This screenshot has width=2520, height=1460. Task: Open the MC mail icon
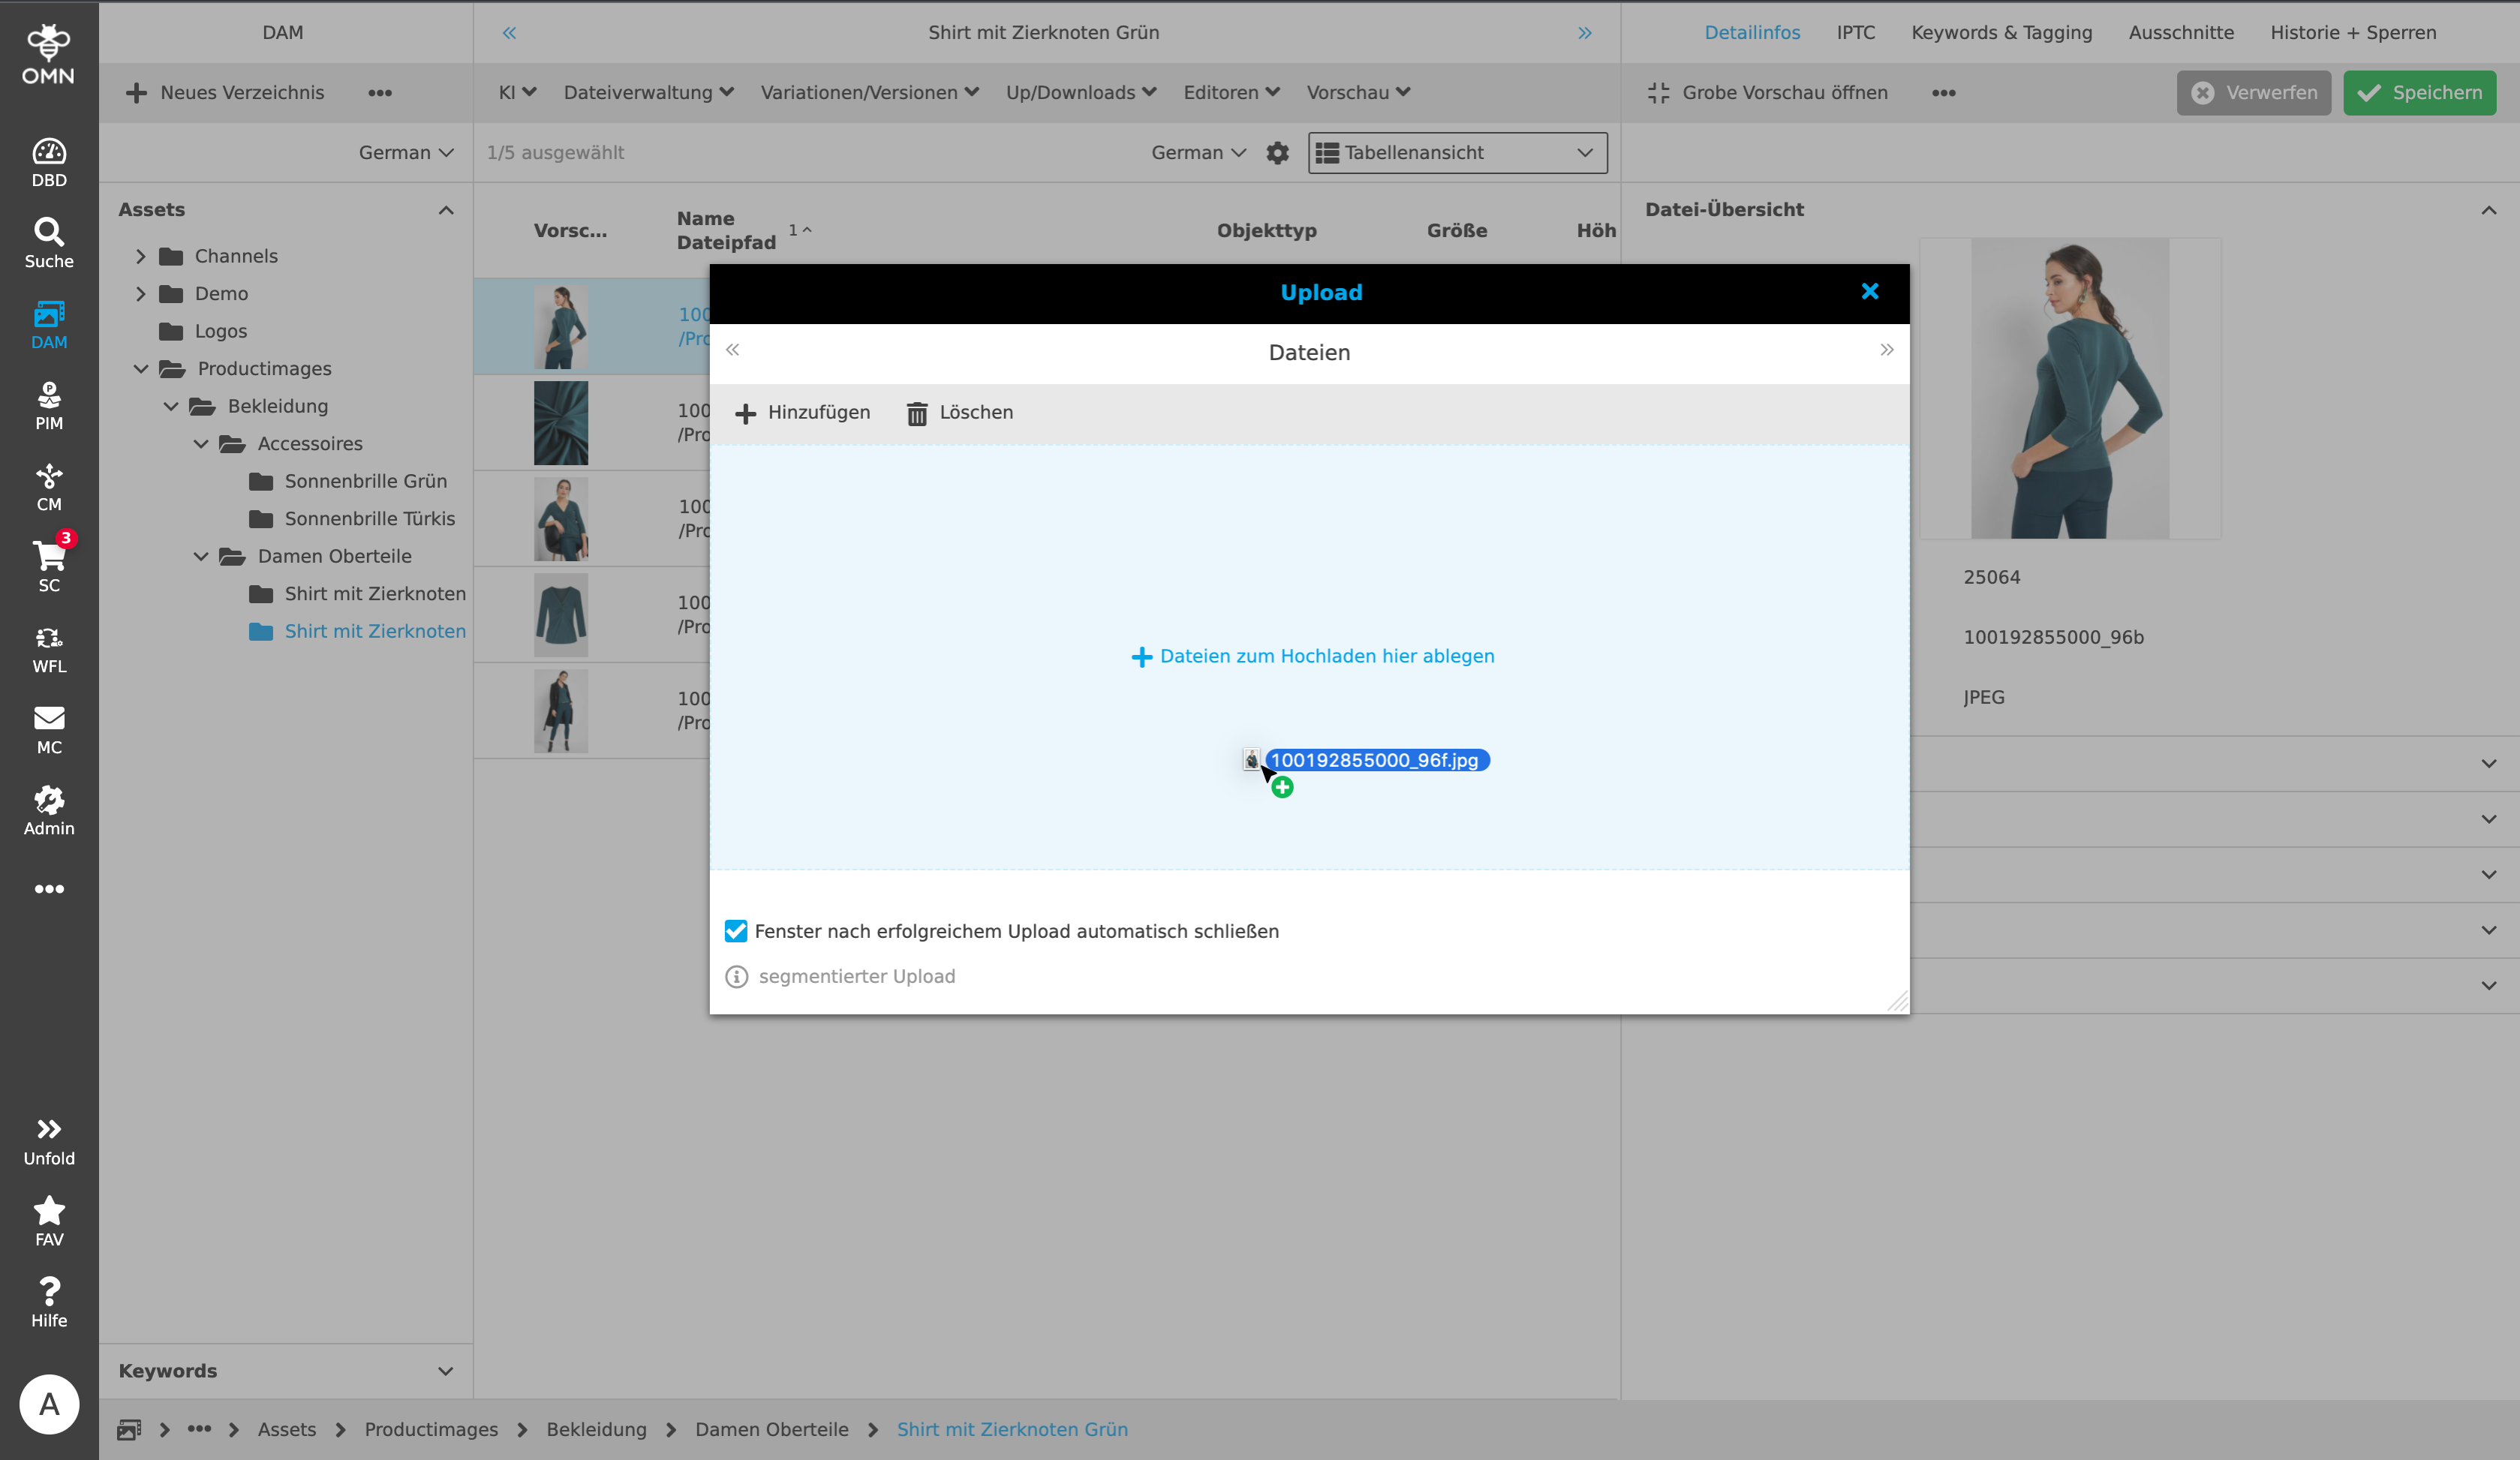(49, 719)
